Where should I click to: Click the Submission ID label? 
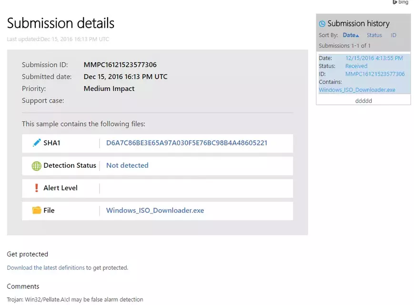[x=45, y=65]
